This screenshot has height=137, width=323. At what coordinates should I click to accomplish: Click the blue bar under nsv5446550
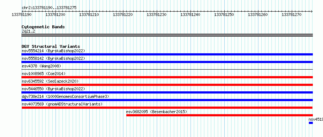tap(167, 92)
